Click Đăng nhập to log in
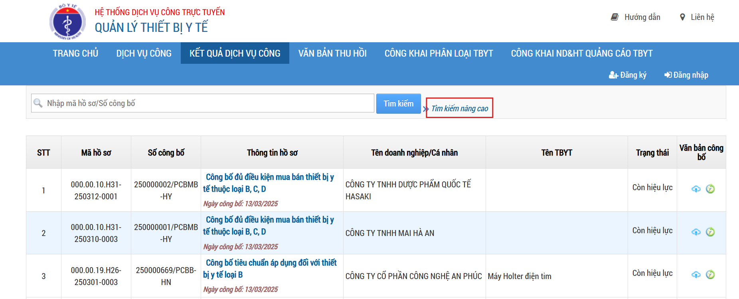Screen dimensions: 739x299 click(x=686, y=75)
